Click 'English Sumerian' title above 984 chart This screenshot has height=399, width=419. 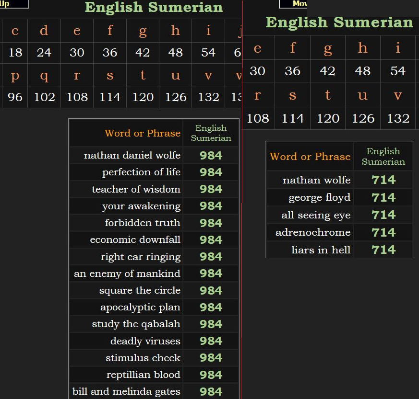[x=154, y=7]
